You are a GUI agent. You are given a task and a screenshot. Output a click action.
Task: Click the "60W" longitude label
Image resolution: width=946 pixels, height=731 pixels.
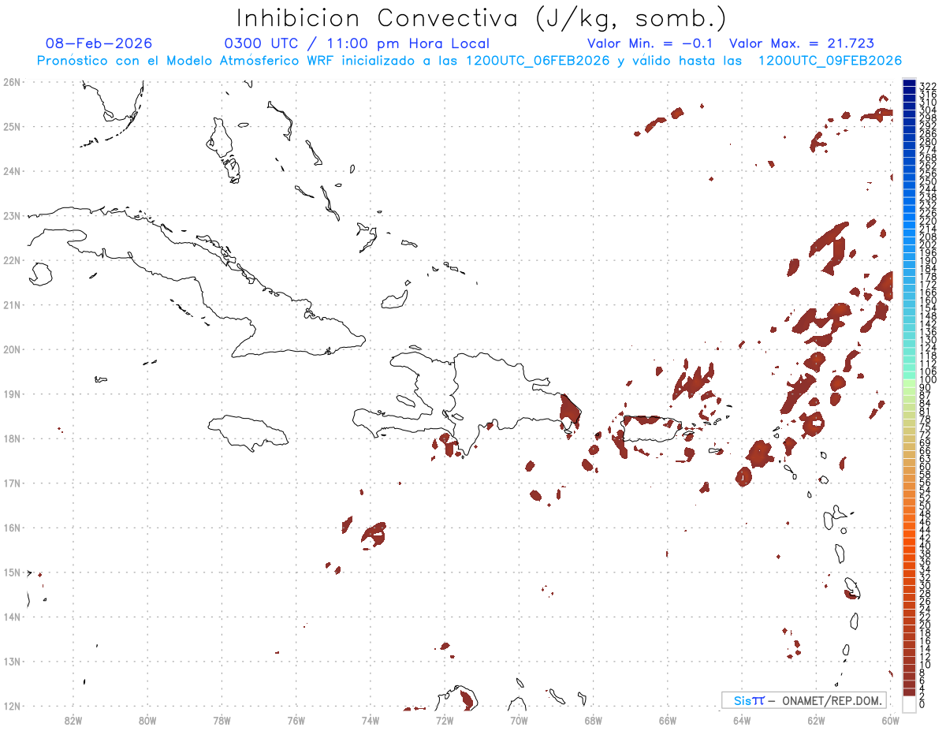click(891, 719)
